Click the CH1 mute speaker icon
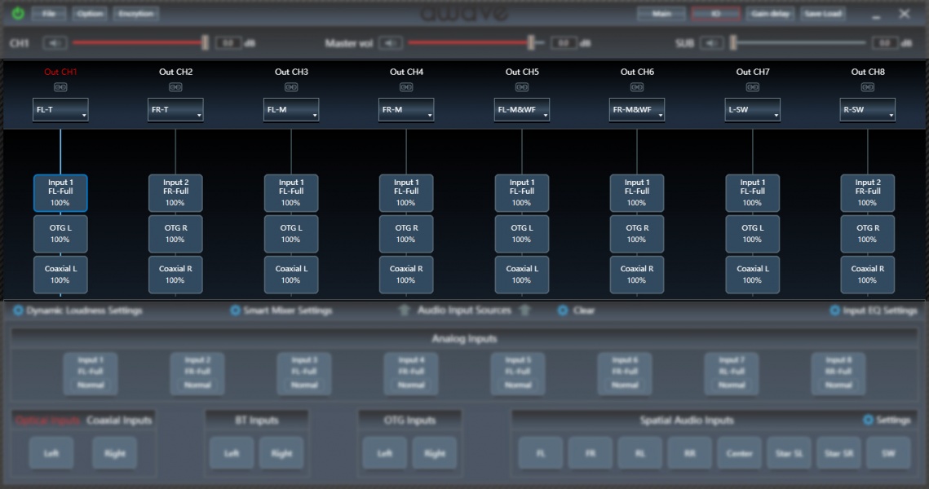The width and height of the screenshot is (929, 489). [55, 43]
